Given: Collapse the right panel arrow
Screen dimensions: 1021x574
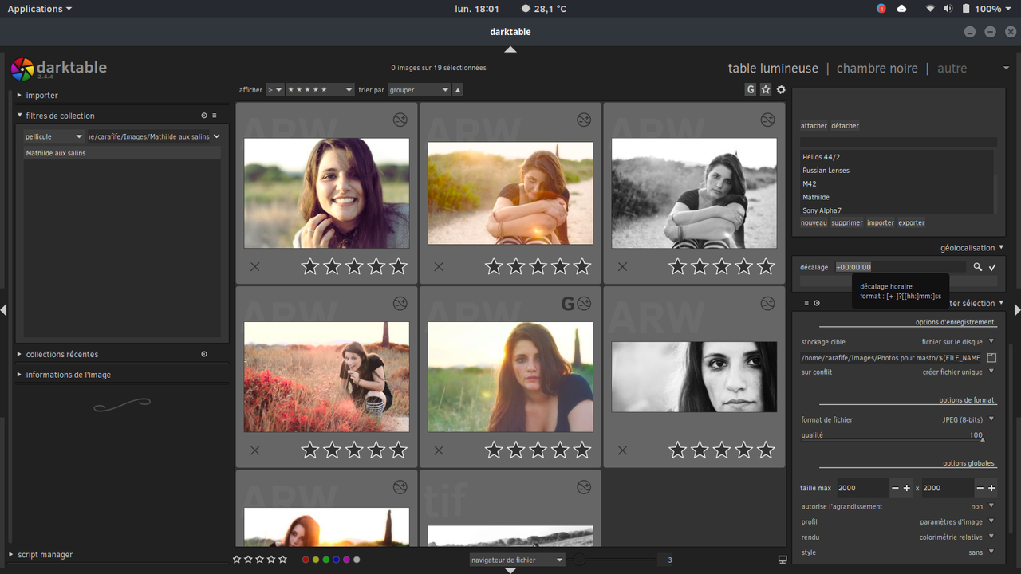Looking at the screenshot, I should click(1017, 309).
